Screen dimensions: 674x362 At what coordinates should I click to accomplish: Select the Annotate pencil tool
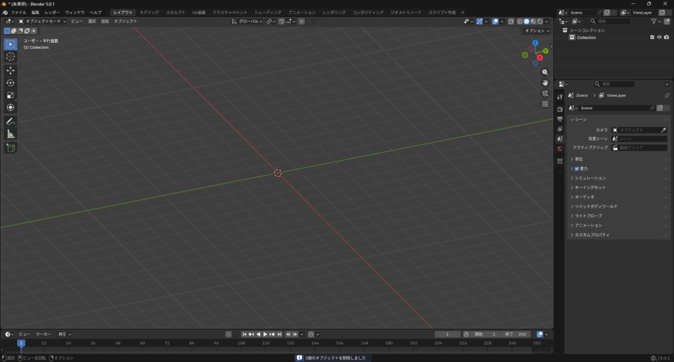11,121
